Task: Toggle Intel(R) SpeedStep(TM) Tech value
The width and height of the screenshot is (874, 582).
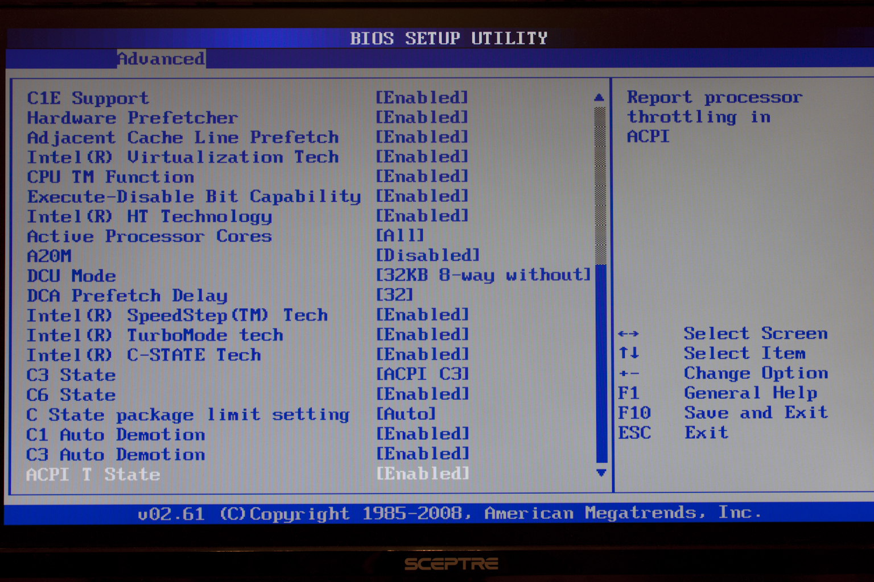Action: (x=422, y=315)
